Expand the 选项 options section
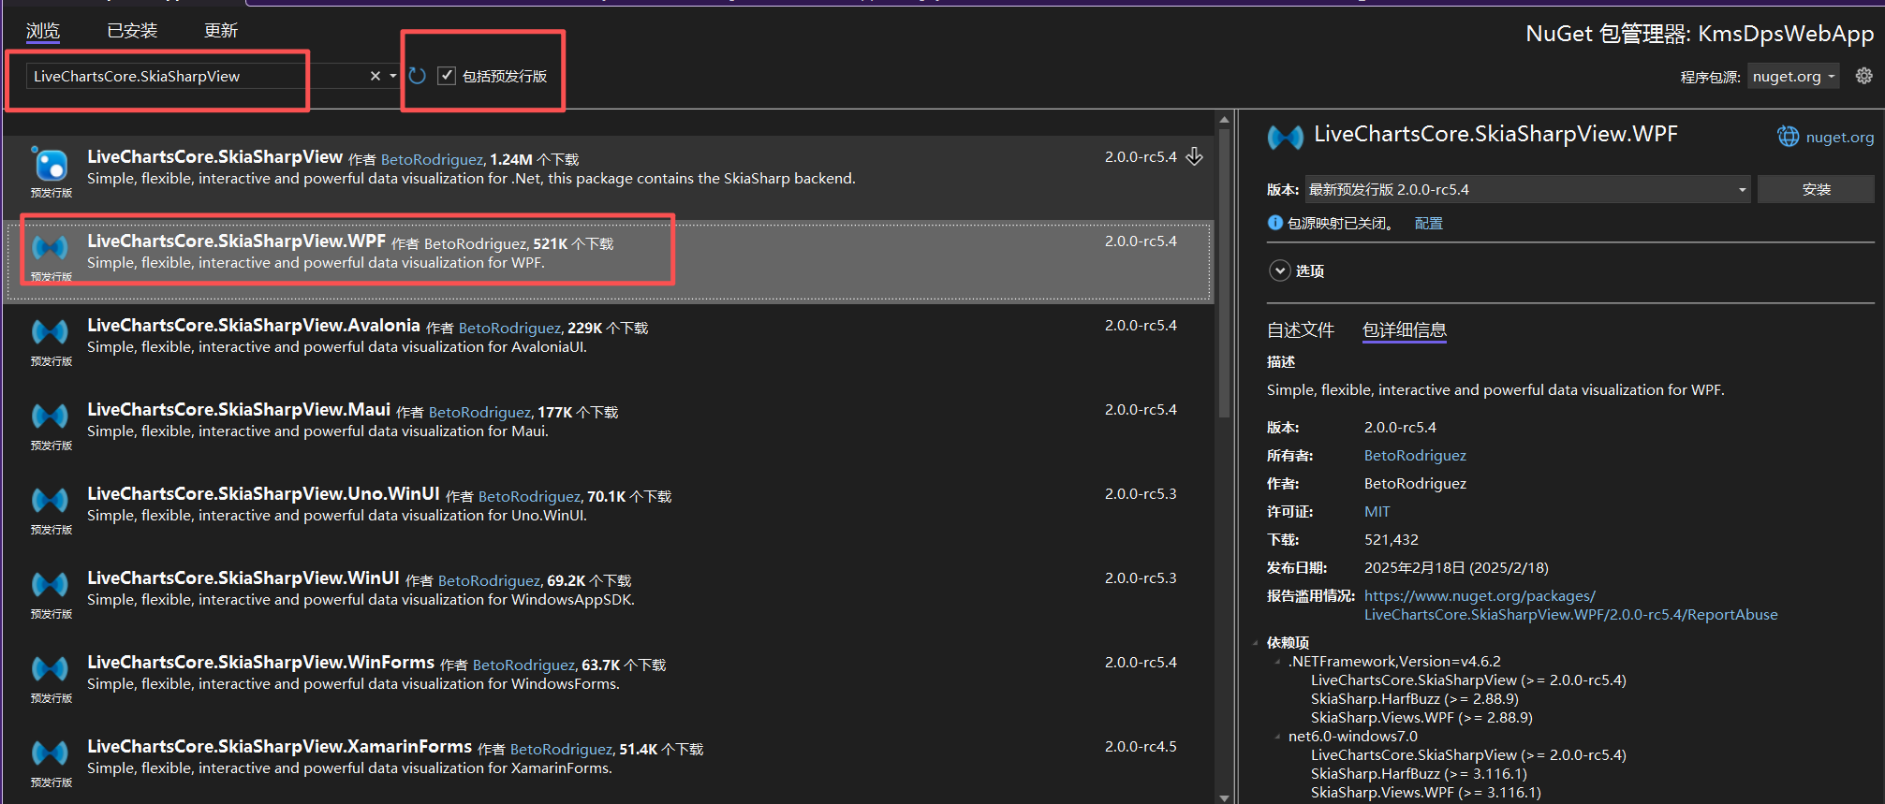 click(x=1280, y=270)
